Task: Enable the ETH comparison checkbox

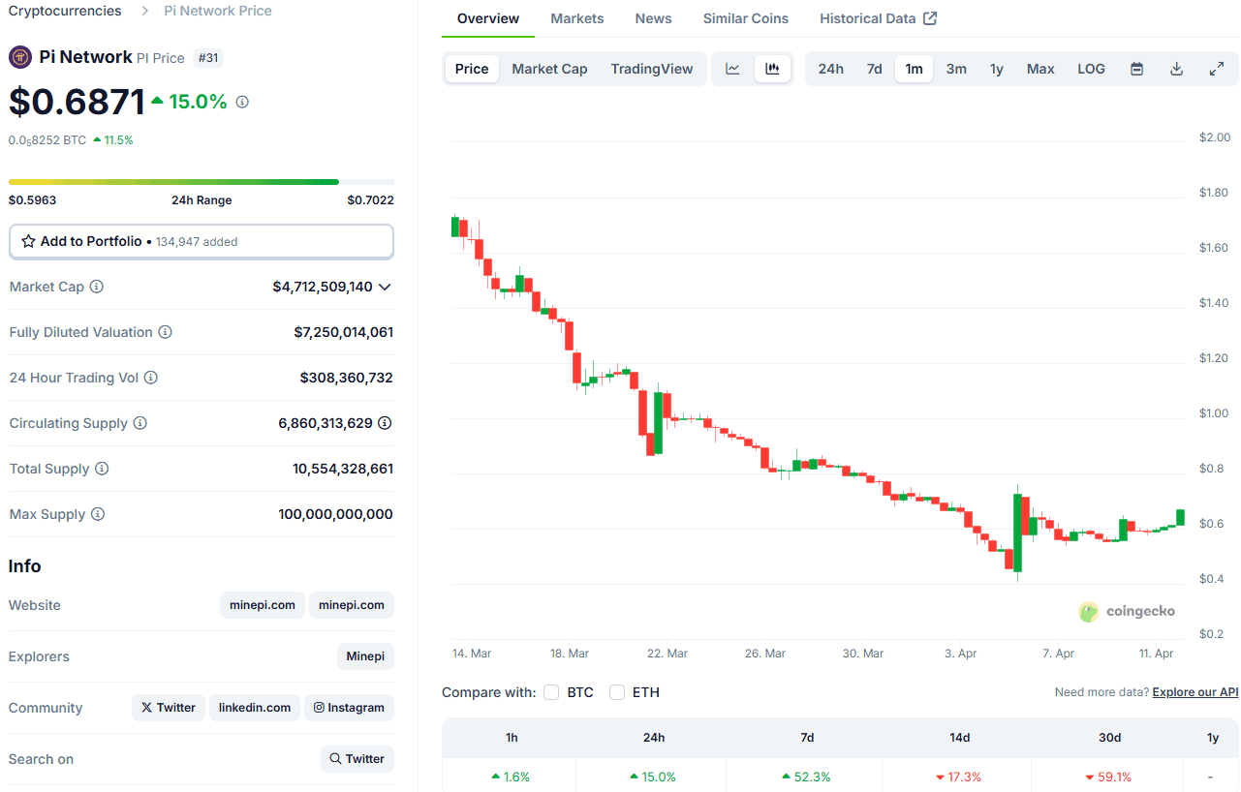Action: [x=617, y=692]
